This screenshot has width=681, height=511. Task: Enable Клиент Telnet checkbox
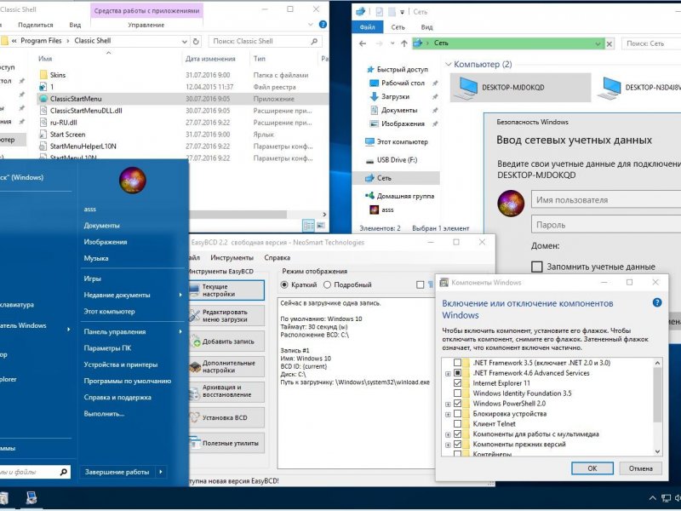coord(457,423)
